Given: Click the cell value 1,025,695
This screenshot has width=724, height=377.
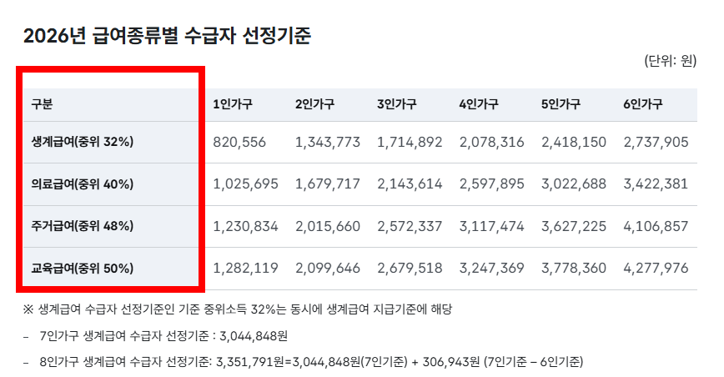Looking at the screenshot, I should click(245, 184).
